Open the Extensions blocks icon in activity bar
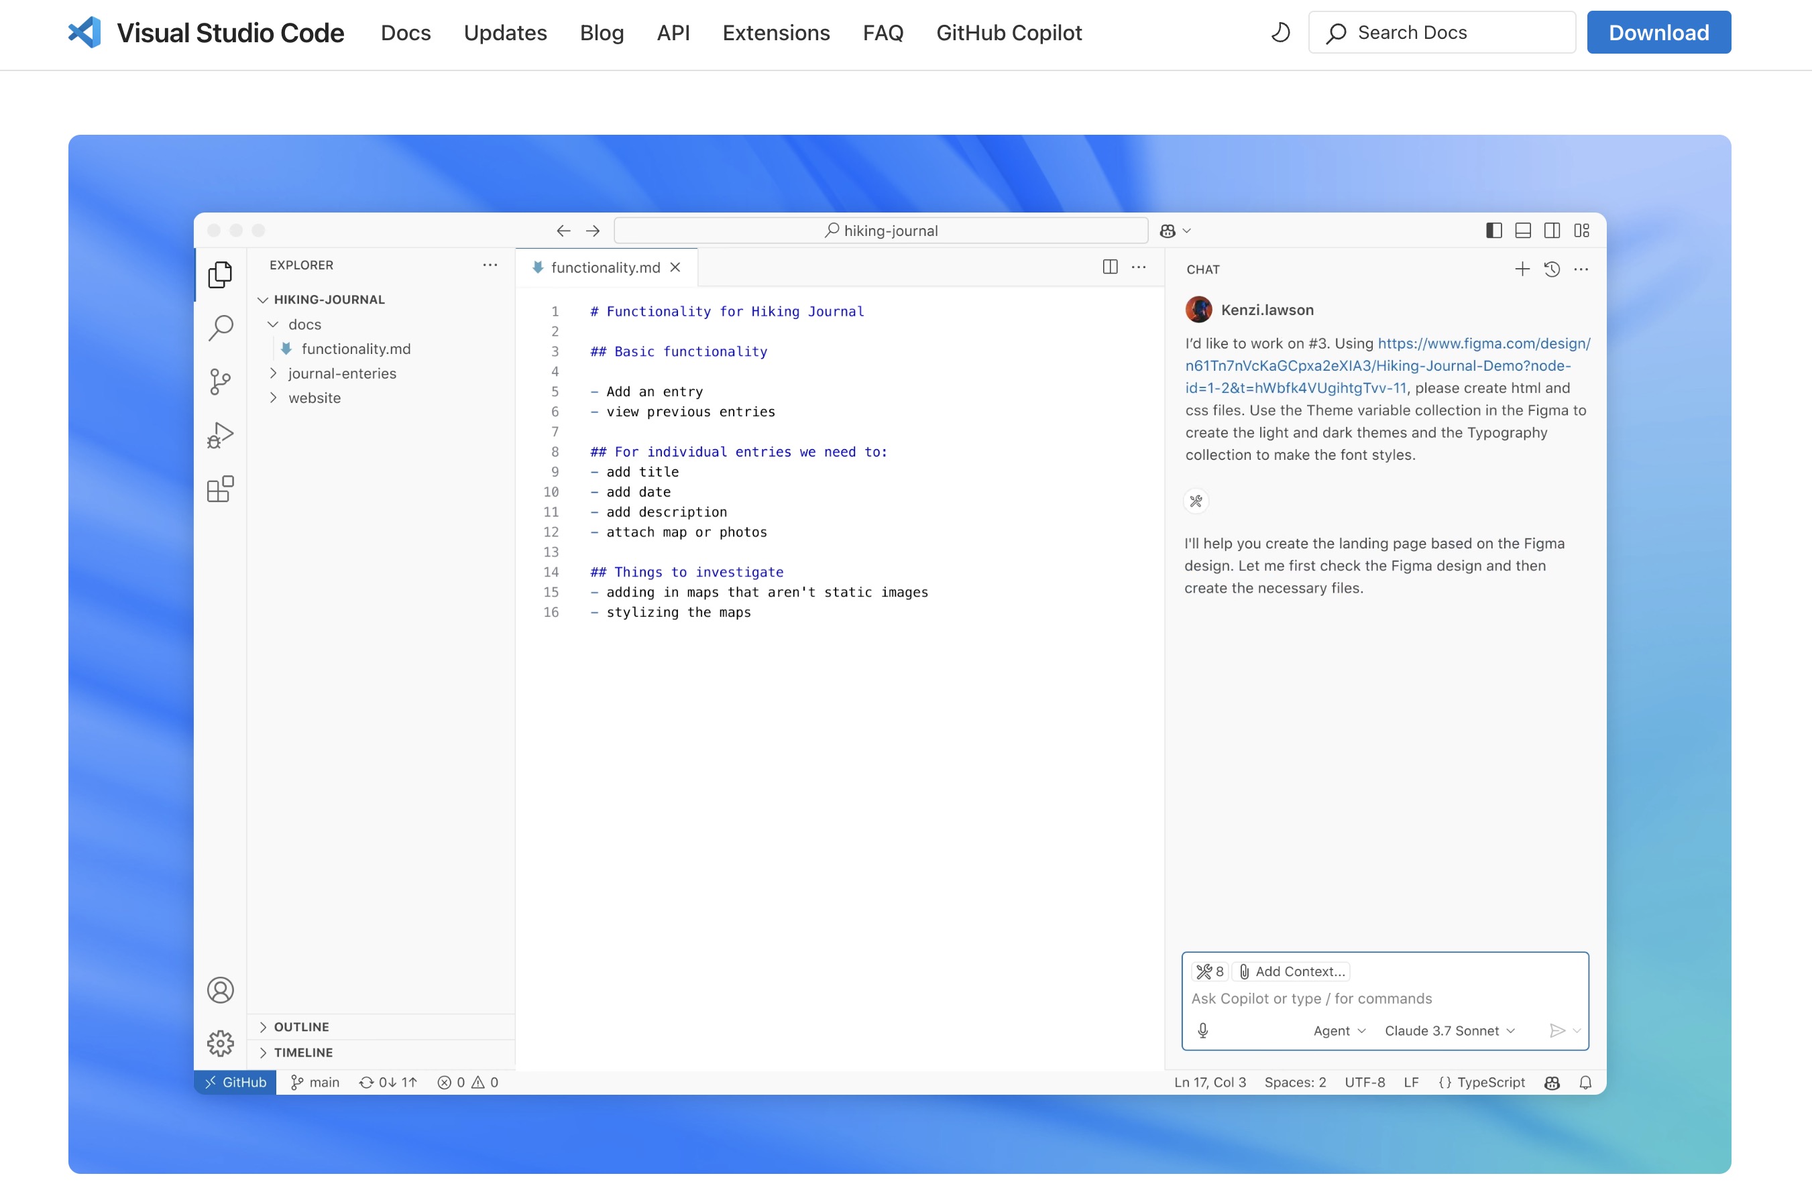Image resolution: width=1812 pixels, height=1196 pixels. [221, 489]
